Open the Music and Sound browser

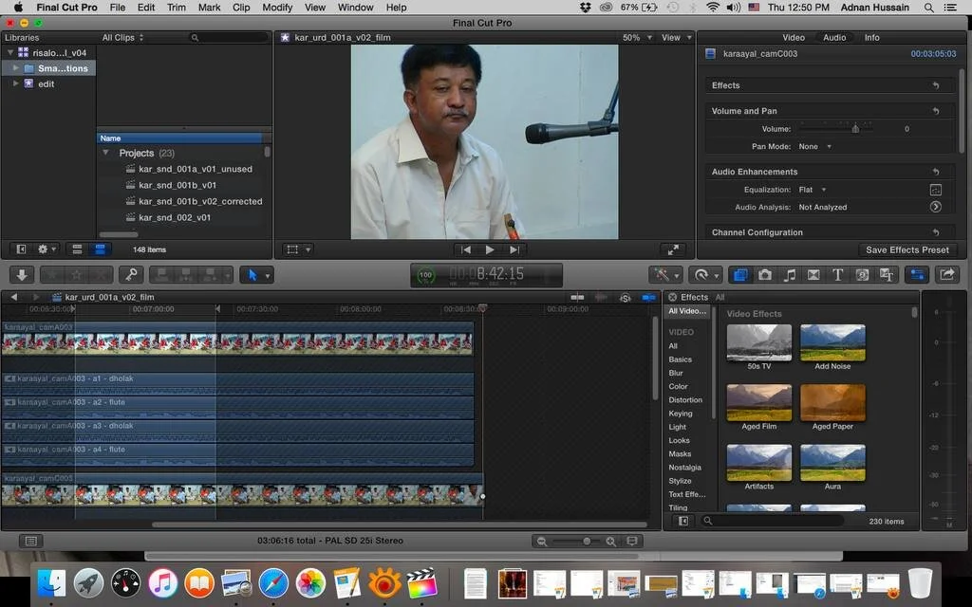point(790,275)
